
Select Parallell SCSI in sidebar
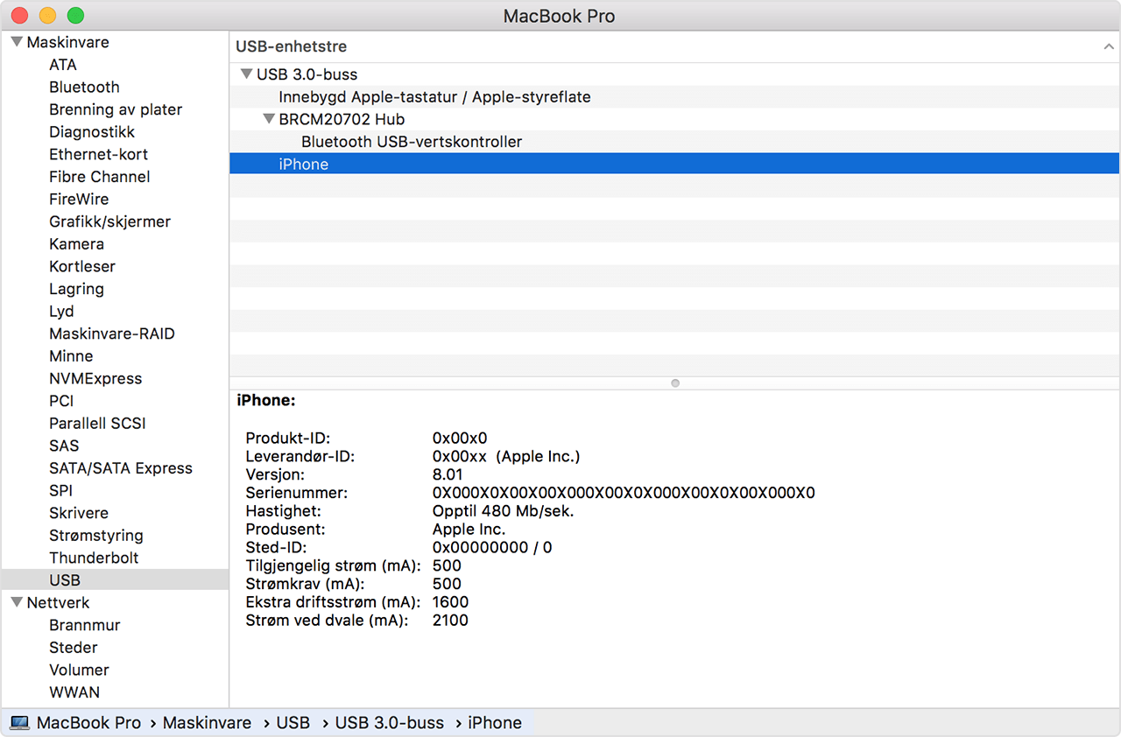click(97, 424)
